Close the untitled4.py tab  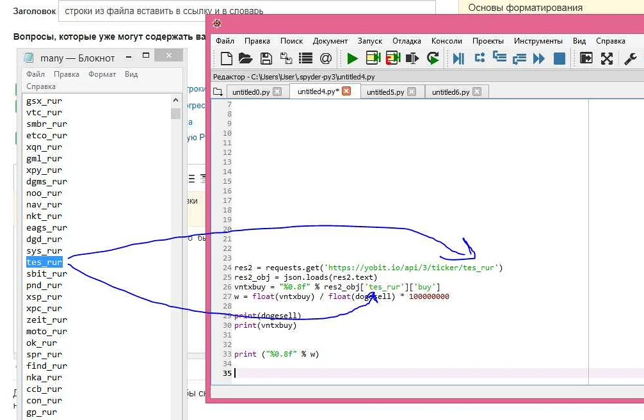(x=346, y=92)
